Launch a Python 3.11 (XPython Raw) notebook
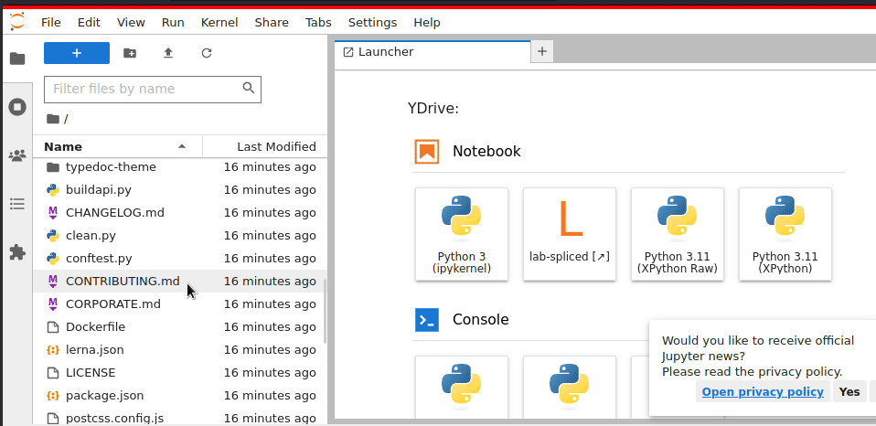The height and width of the screenshot is (426, 876). coord(677,234)
